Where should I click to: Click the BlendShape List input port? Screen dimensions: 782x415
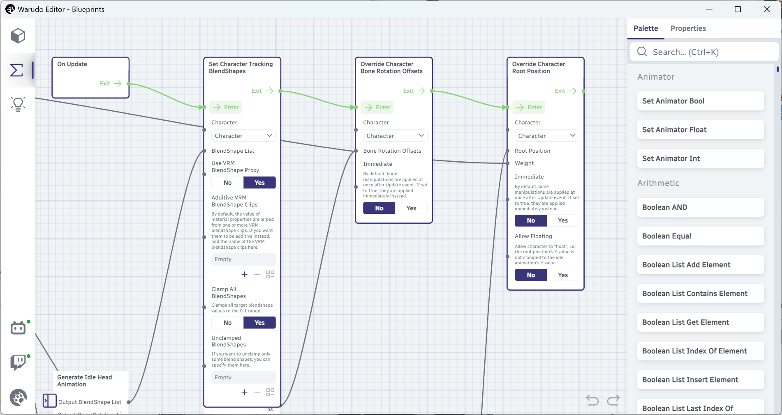[x=204, y=151]
